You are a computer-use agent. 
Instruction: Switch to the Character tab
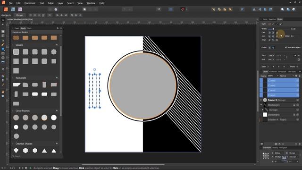tap(273, 72)
